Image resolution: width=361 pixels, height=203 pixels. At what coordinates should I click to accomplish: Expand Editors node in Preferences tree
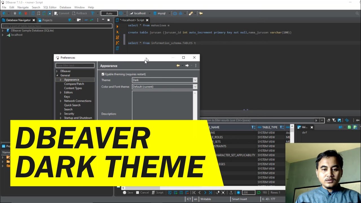tap(61, 92)
